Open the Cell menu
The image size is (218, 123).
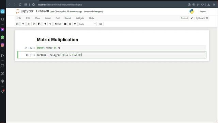click(x=58, y=18)
